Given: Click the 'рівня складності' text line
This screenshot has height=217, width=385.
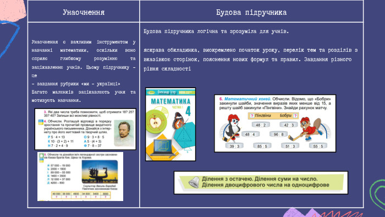Looking at the screenshot, I should 167,69.
